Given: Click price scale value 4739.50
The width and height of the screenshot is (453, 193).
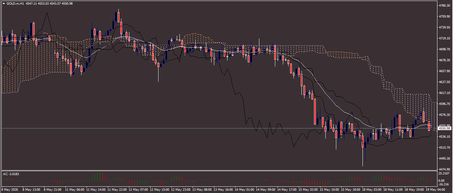Looking at the screenshot, I should 444,27.
